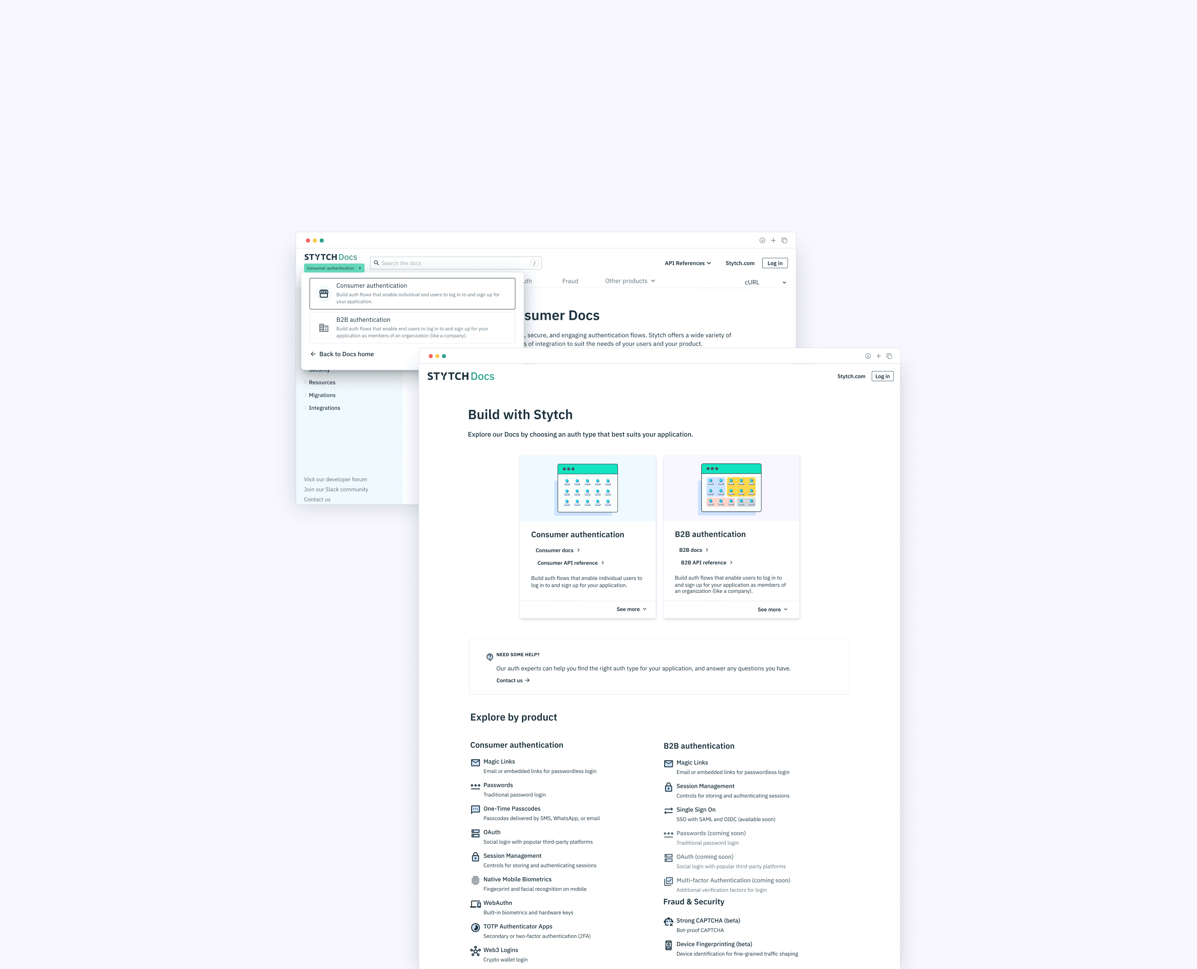Click the Native Mobile Biometrics fingerprint icon
1197x969 pixels.
[x=475, y=880]
